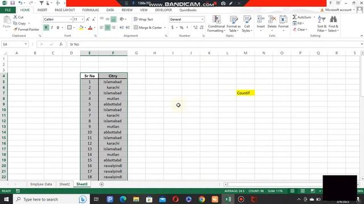Select the yellow Countif cell
364x204 pixels.
tap(245, 93)
